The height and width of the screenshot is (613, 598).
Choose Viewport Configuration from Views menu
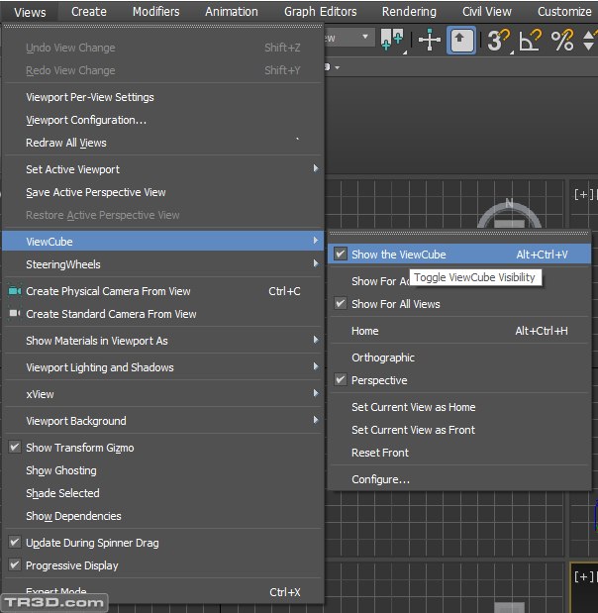pyautogui.click(x=86, y=120)
